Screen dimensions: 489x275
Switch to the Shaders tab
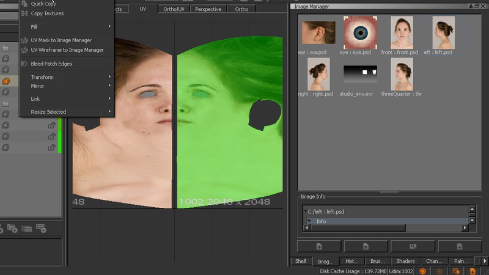tap(405, 262)
